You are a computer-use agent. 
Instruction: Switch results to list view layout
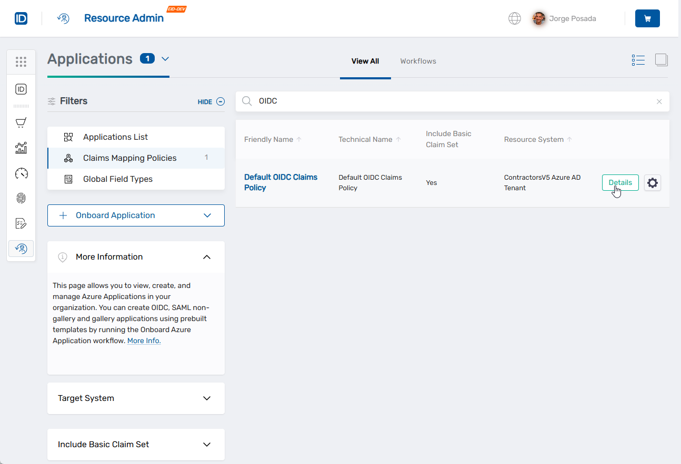click(638, 60)
